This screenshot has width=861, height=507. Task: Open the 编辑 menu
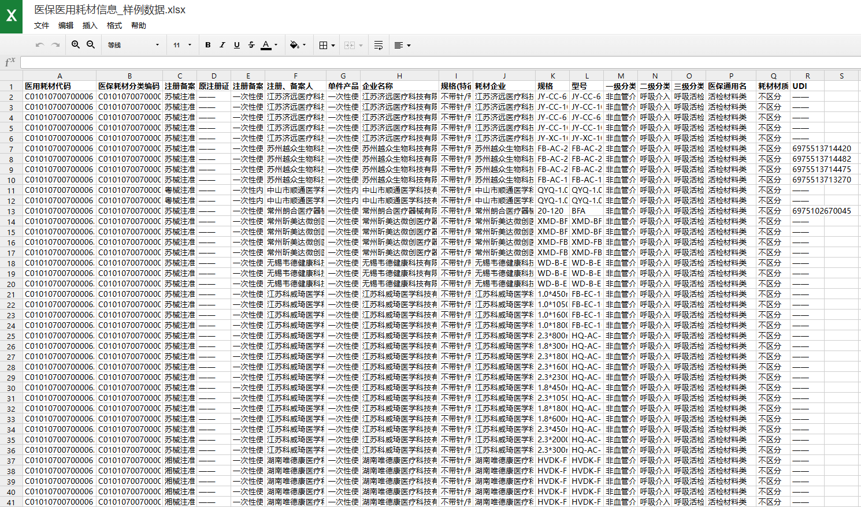coord(66,25)
